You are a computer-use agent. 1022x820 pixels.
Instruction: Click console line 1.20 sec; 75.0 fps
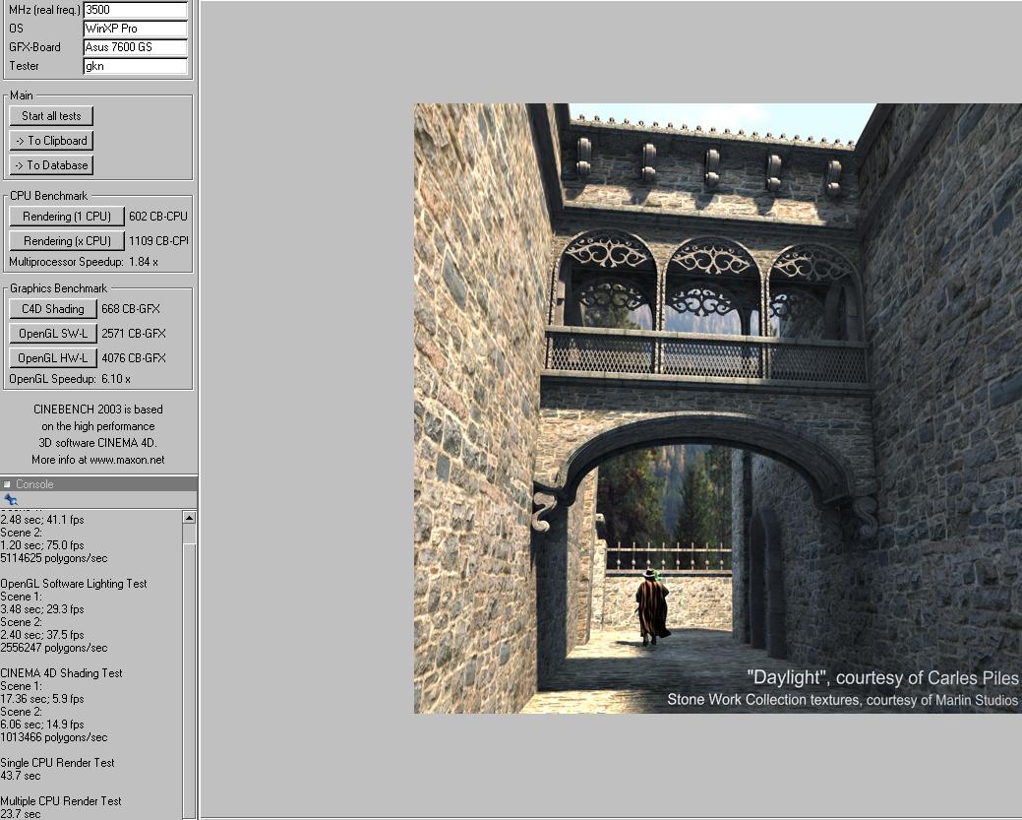(42, 545)
